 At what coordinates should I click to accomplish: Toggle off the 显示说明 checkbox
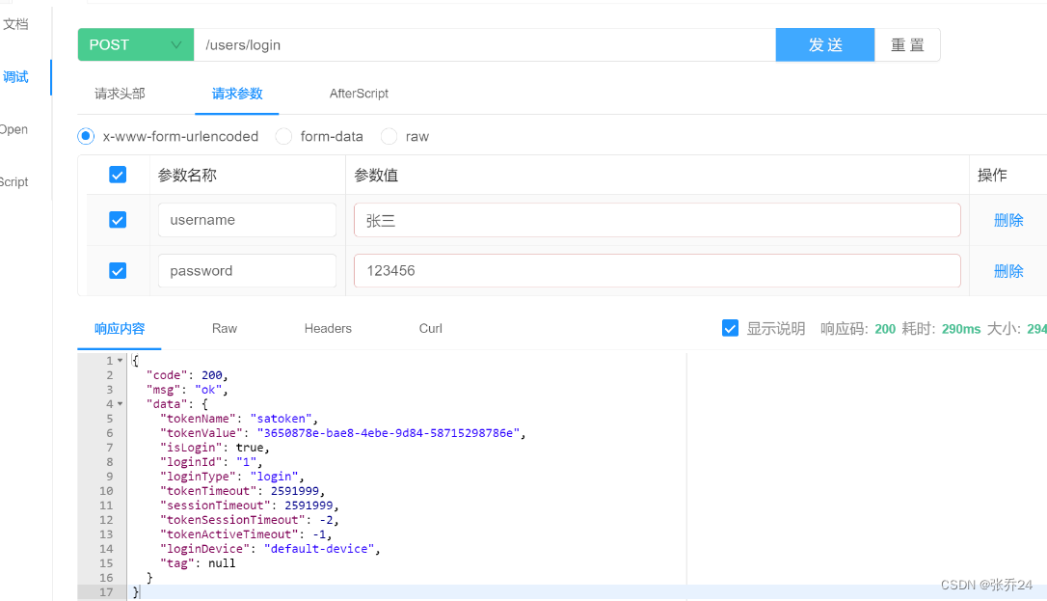[730, 328]
